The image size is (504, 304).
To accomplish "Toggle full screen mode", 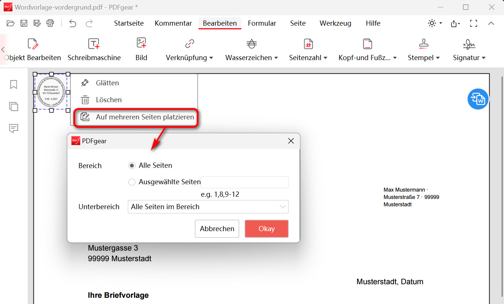I will tap(474, 23).
